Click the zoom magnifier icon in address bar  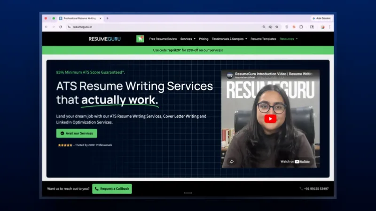pos(264,27)
